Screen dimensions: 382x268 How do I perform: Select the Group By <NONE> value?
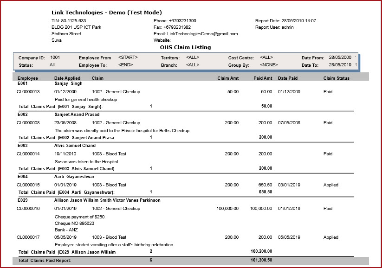pyautogui.click(x=269, y=65)
